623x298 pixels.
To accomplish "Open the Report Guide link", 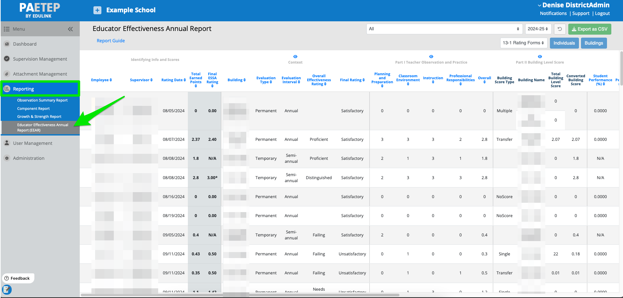I will coord(111,41).
